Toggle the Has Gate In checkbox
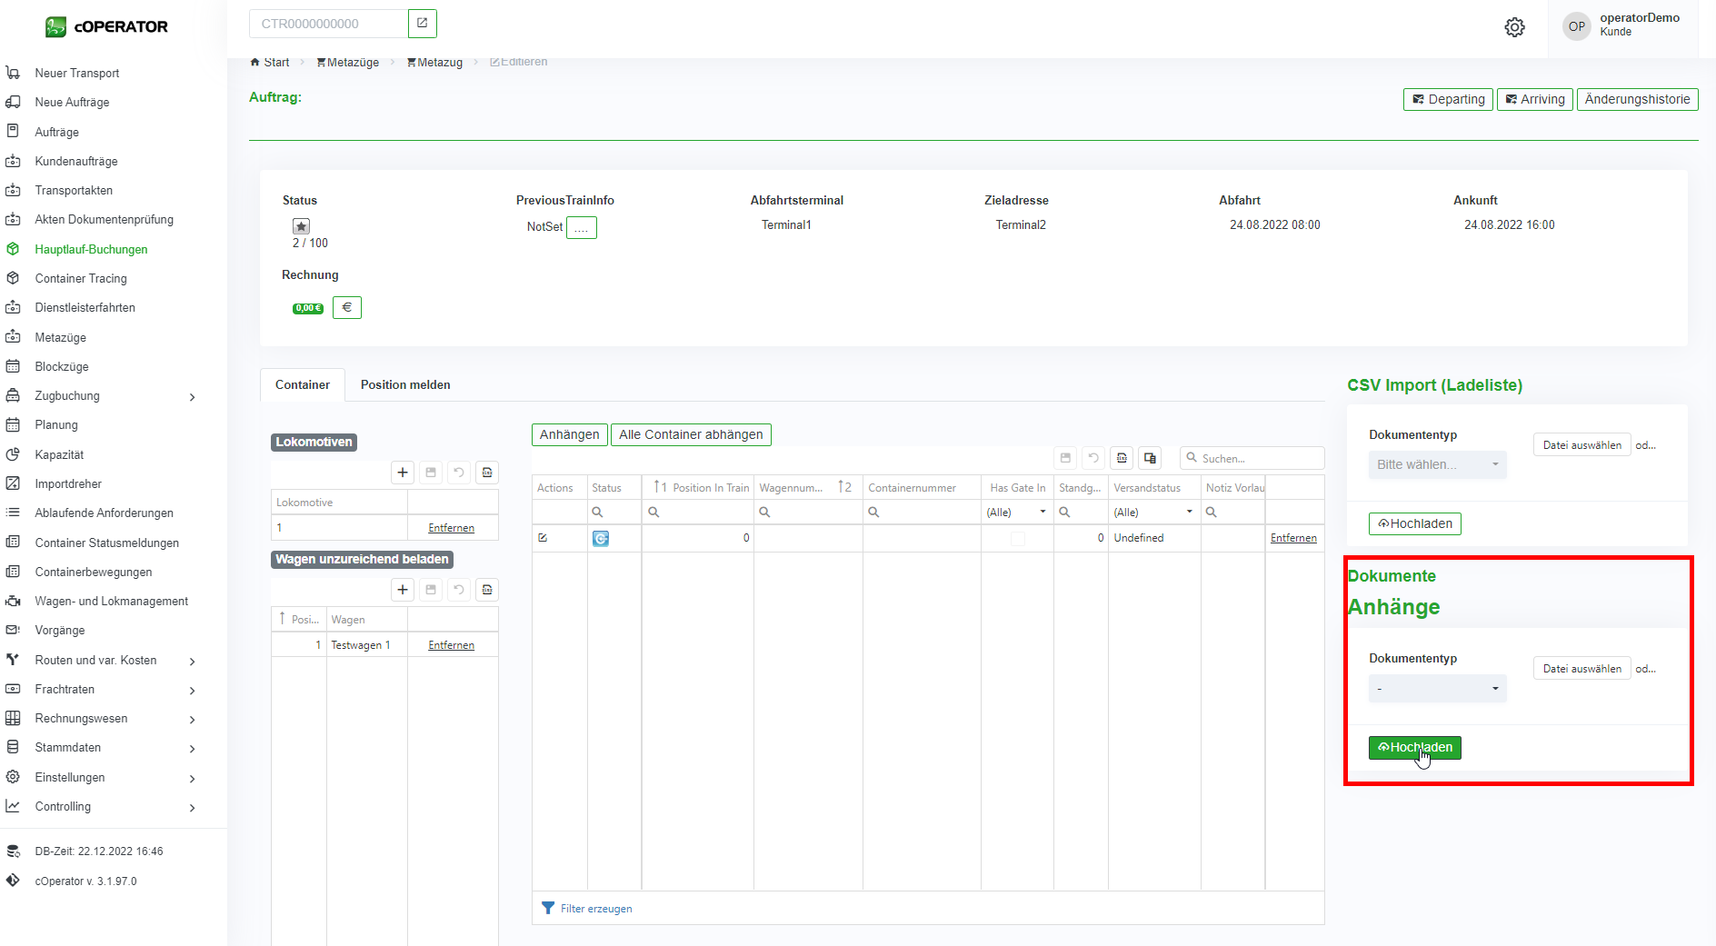 pyautogui.click(x=1017, y=538)
